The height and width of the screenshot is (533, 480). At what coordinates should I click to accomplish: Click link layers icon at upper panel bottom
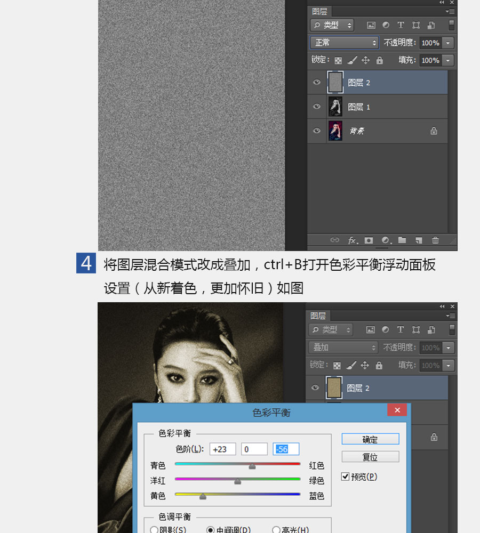[335, 240]
